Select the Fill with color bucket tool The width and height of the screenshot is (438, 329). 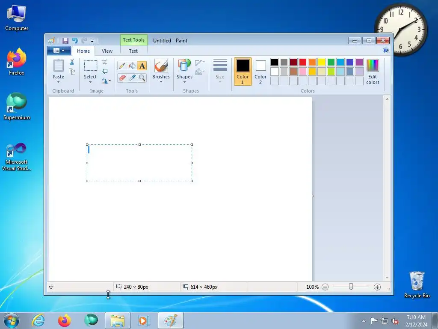pyautogui.click(x=132, y=66)
